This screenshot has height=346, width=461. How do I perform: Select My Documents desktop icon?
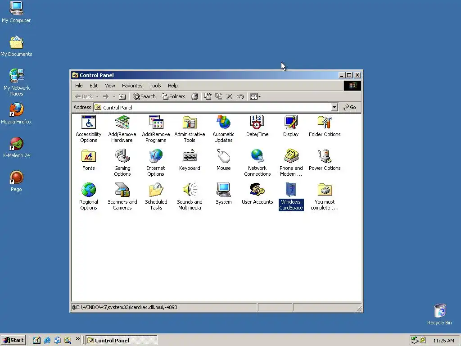pyautogui.click(x=16, y=46)
